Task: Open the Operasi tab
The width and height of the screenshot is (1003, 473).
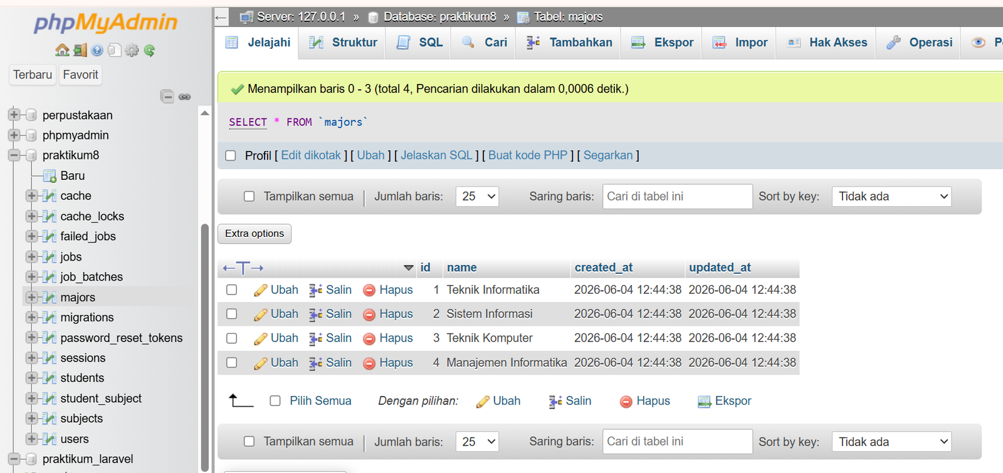Action: [x=918, y=43]
